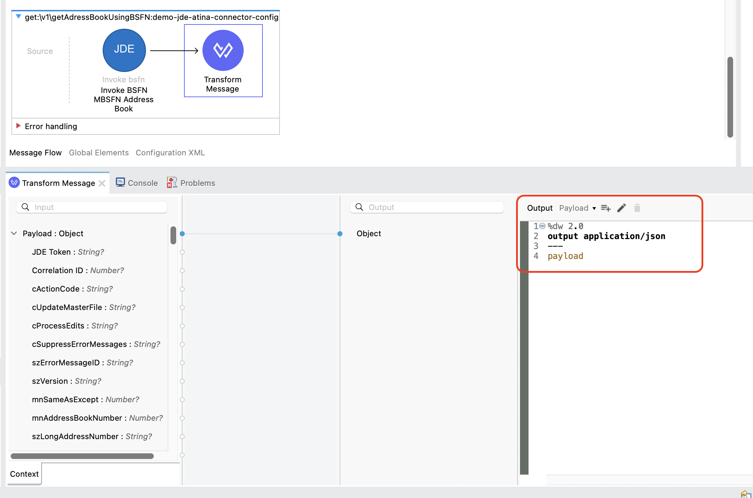This screenshot has width=753, height=498.
Task: Expand the Error handling section
Action: click(18, 126)
